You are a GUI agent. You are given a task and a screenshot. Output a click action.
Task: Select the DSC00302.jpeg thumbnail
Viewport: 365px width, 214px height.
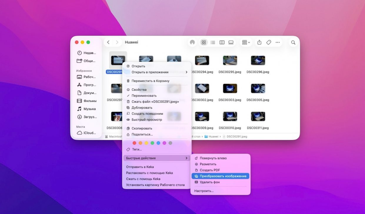[202, 88]
